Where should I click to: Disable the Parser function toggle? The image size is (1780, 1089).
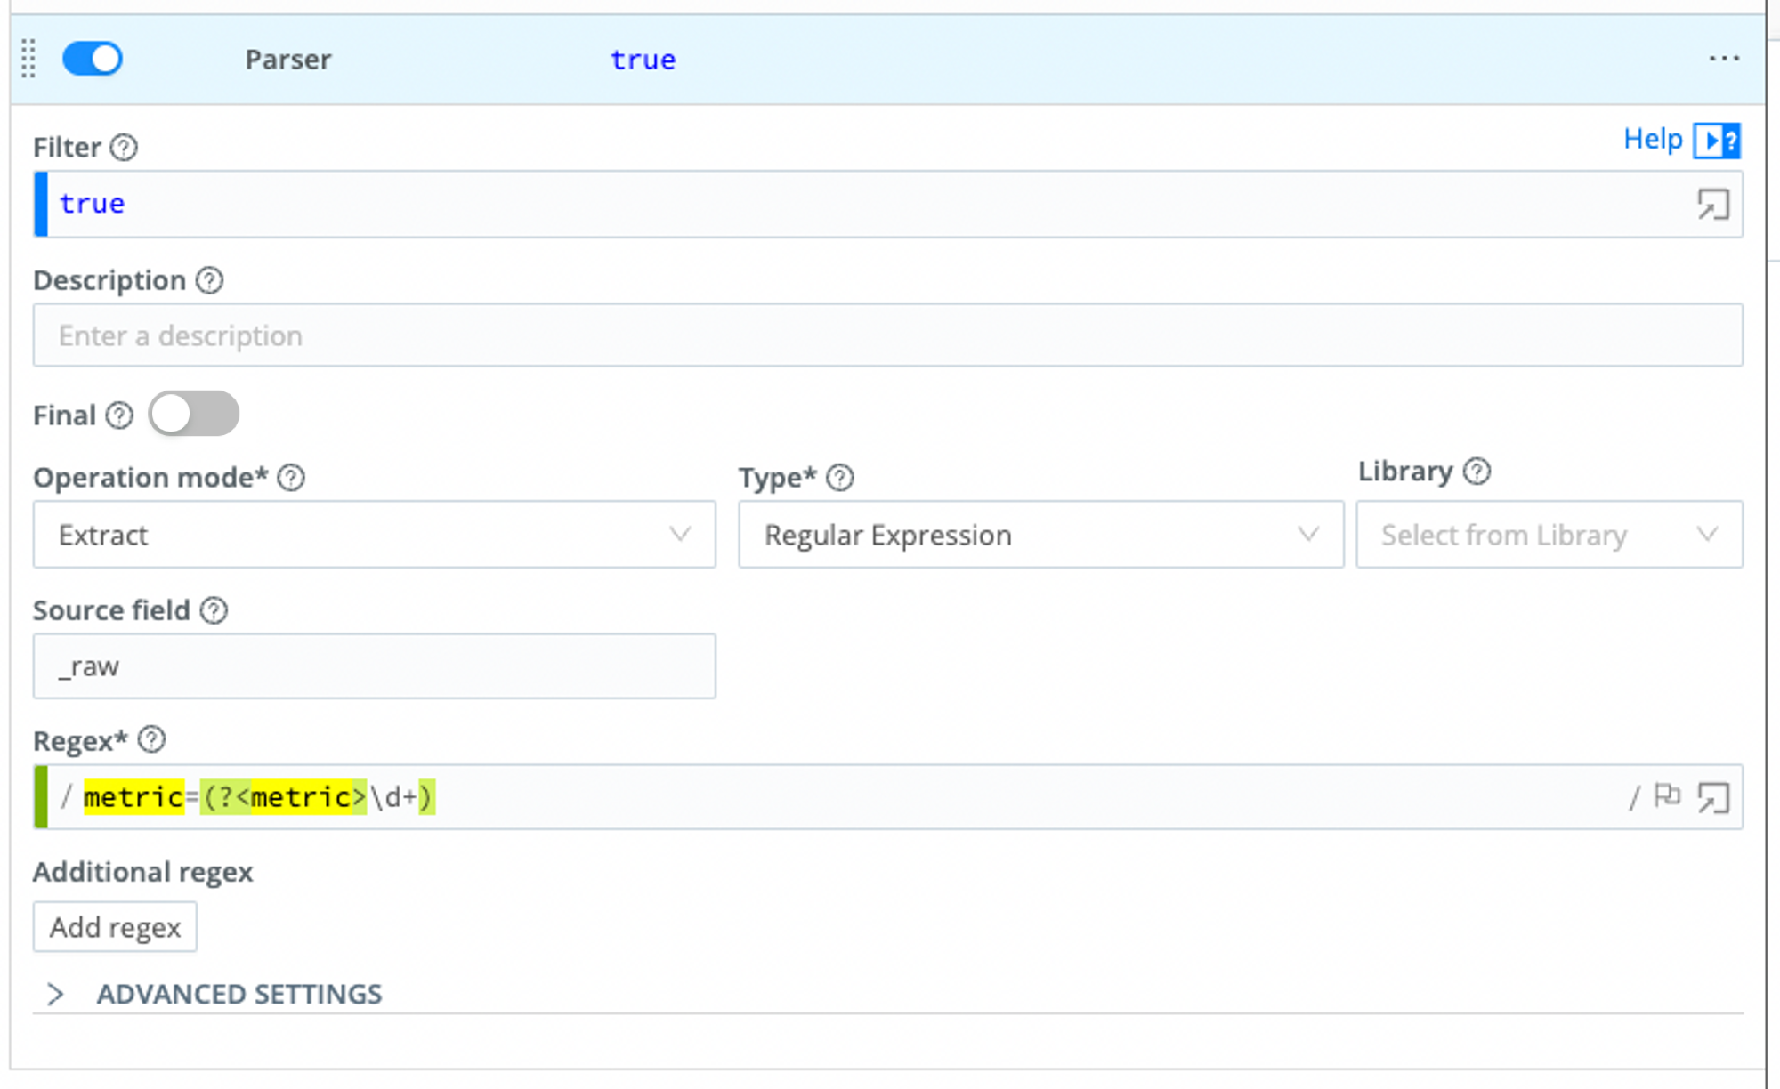coord(93,59)
